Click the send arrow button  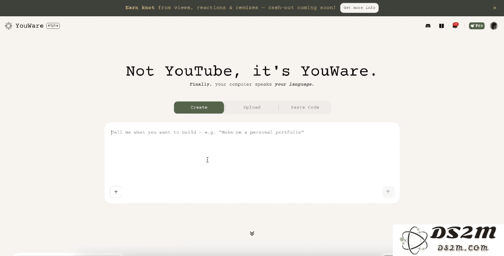tap(388, 192)
